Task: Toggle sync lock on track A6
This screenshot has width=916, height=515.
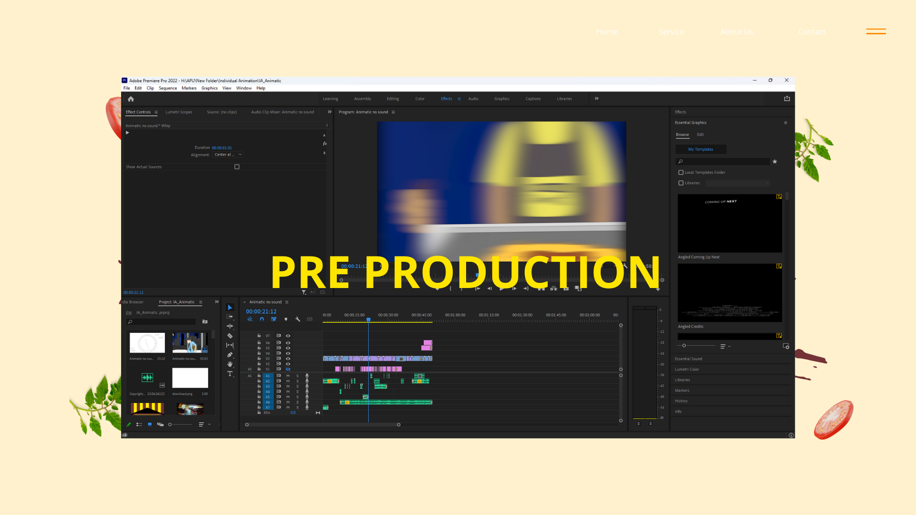Action: tap(279, 402)
